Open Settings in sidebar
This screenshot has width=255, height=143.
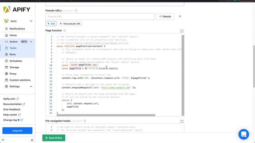15,87
